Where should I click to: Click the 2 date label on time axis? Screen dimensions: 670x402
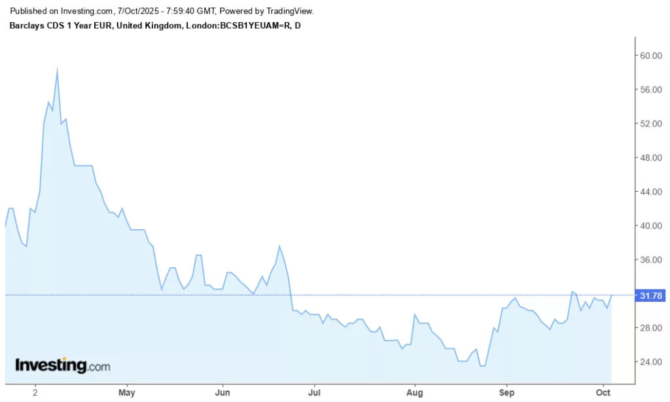coord(35,394)
